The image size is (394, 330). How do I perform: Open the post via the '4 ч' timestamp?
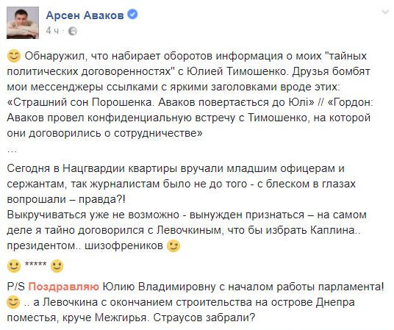tap(52, 31)
